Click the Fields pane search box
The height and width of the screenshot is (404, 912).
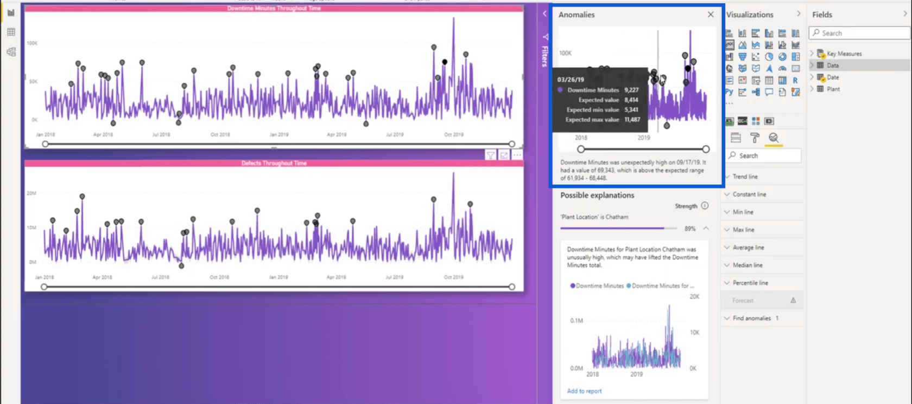(x=859, y=33)
